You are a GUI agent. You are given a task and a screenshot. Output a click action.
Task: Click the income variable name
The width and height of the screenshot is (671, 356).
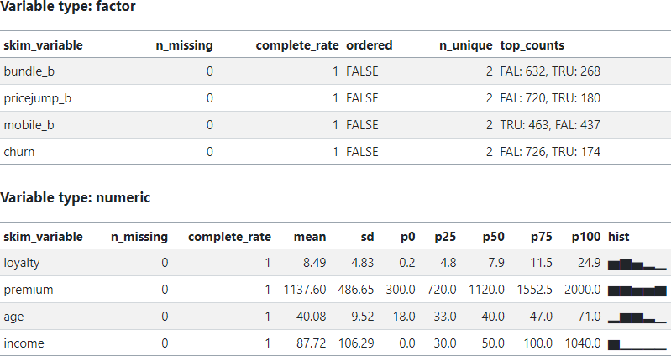pyautogui.click(x=24, y=343)
